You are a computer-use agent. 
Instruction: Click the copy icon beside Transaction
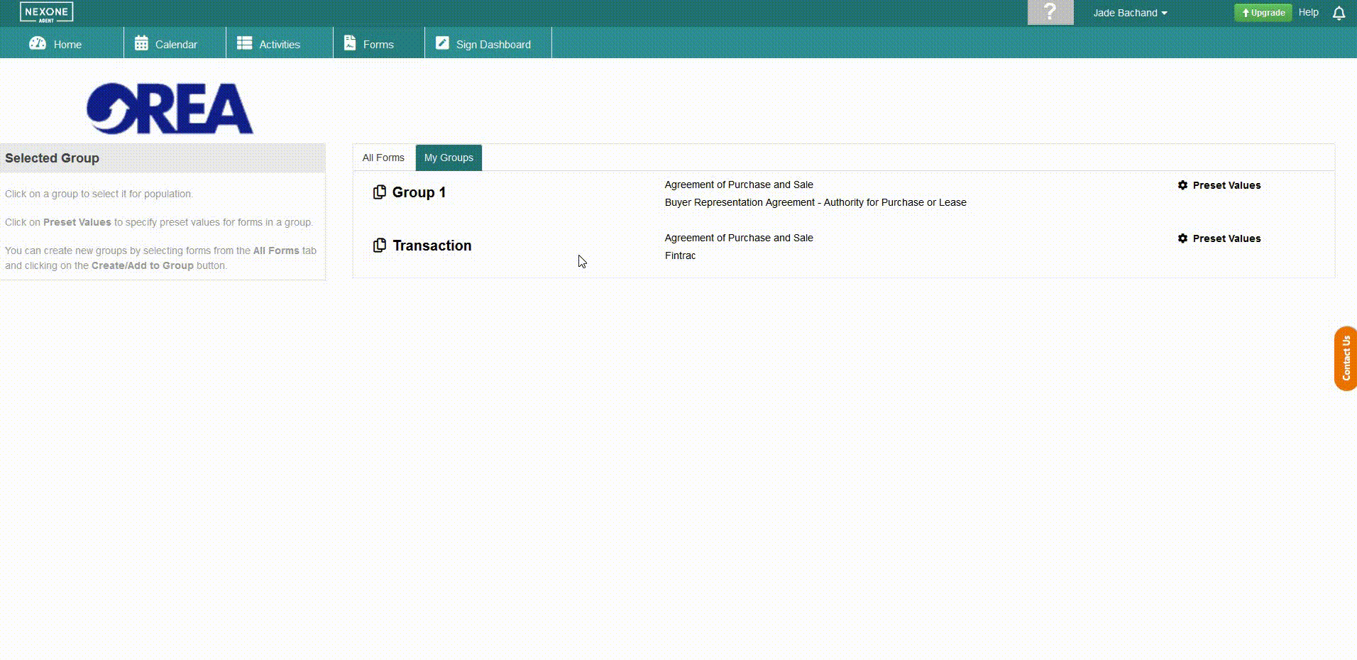tap(380, 246)
